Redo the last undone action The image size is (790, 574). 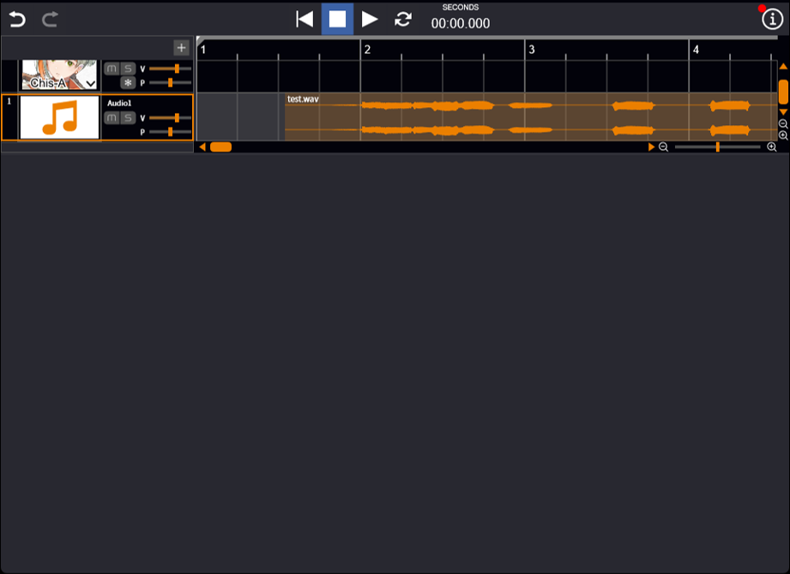50,20
